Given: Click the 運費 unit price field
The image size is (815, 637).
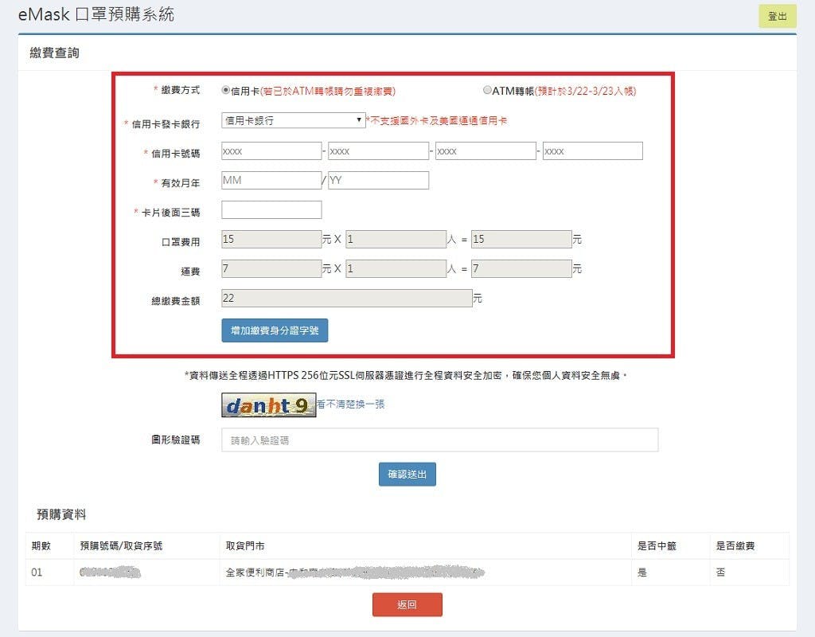Looking at the screenshot, I should [x=271, y=269].
